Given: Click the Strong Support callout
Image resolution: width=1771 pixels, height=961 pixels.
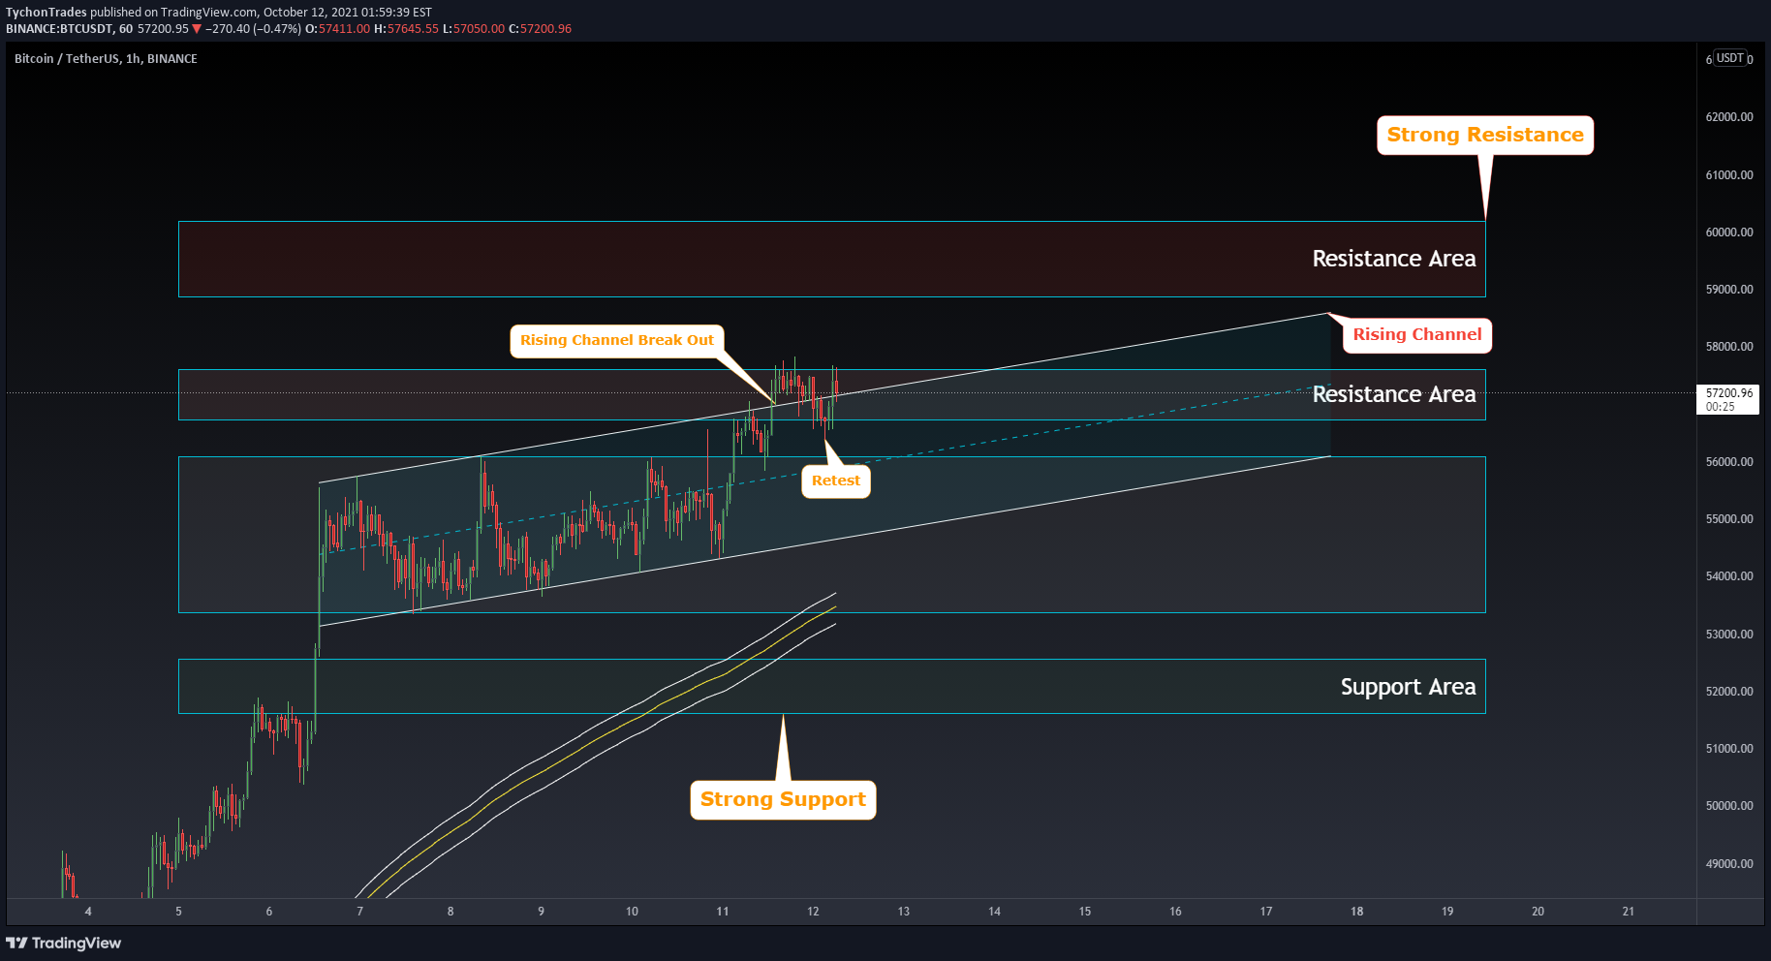Looking at the screenshot, I should [783, 799].
